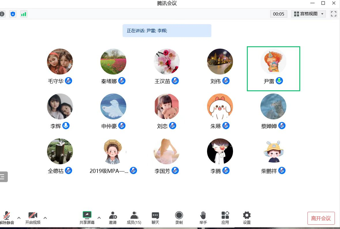This screenshot has height=229, width=340.
Task: Open the 聊天 chat panel
Action: coord(155,218)
